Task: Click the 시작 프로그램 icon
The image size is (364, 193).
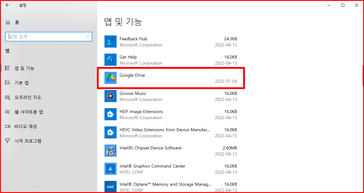Action: click(8, 141)
